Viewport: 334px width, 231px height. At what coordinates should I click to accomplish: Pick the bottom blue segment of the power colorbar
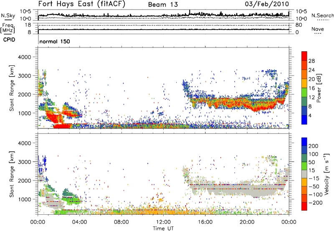tap(304, 120)
